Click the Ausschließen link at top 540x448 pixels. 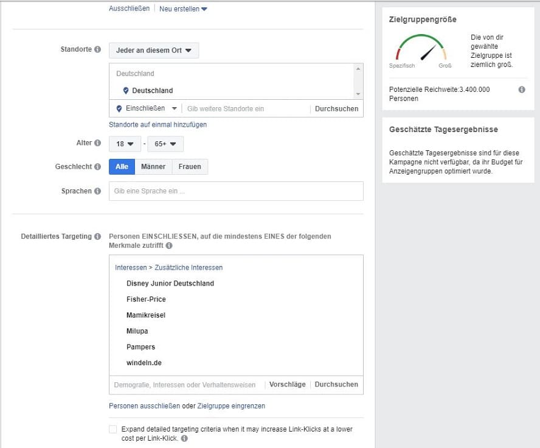[129, 9]
